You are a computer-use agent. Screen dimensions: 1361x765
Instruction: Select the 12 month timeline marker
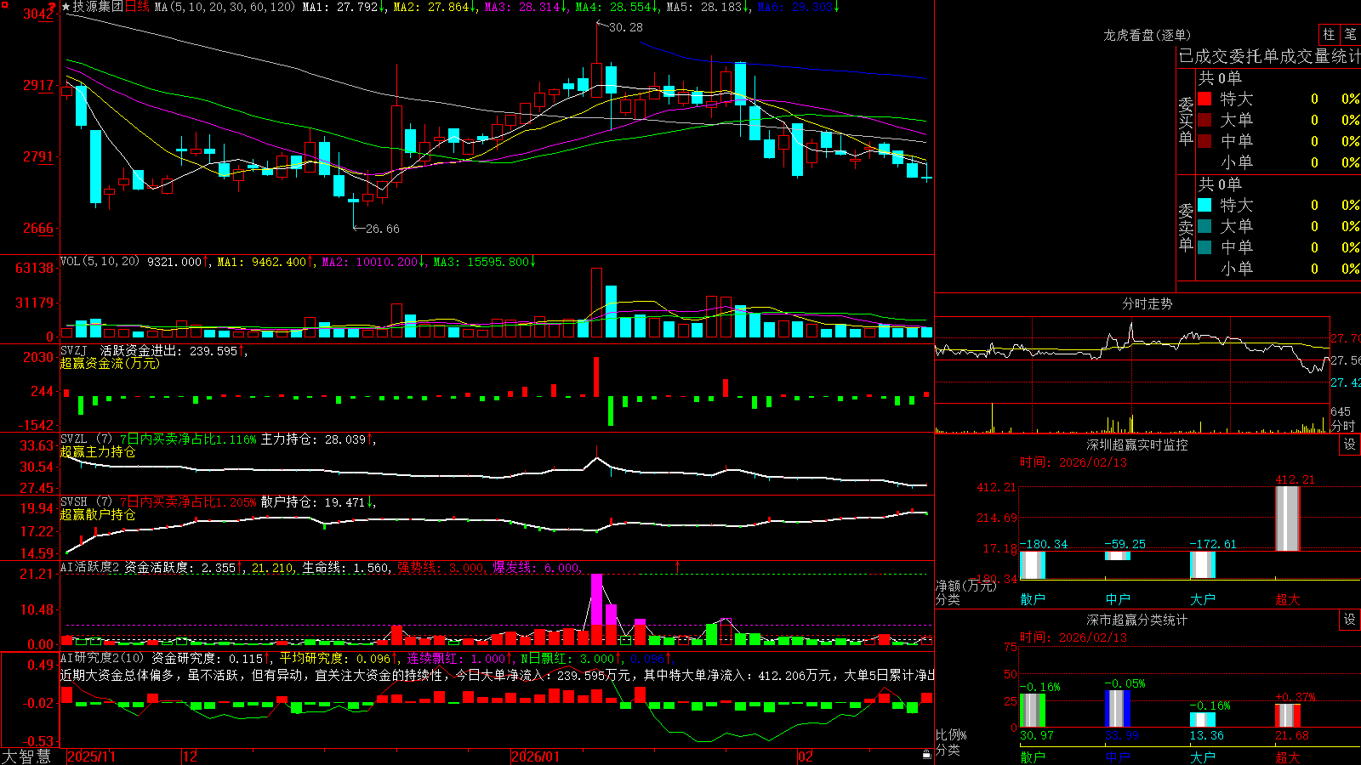[x=191, y=756]
